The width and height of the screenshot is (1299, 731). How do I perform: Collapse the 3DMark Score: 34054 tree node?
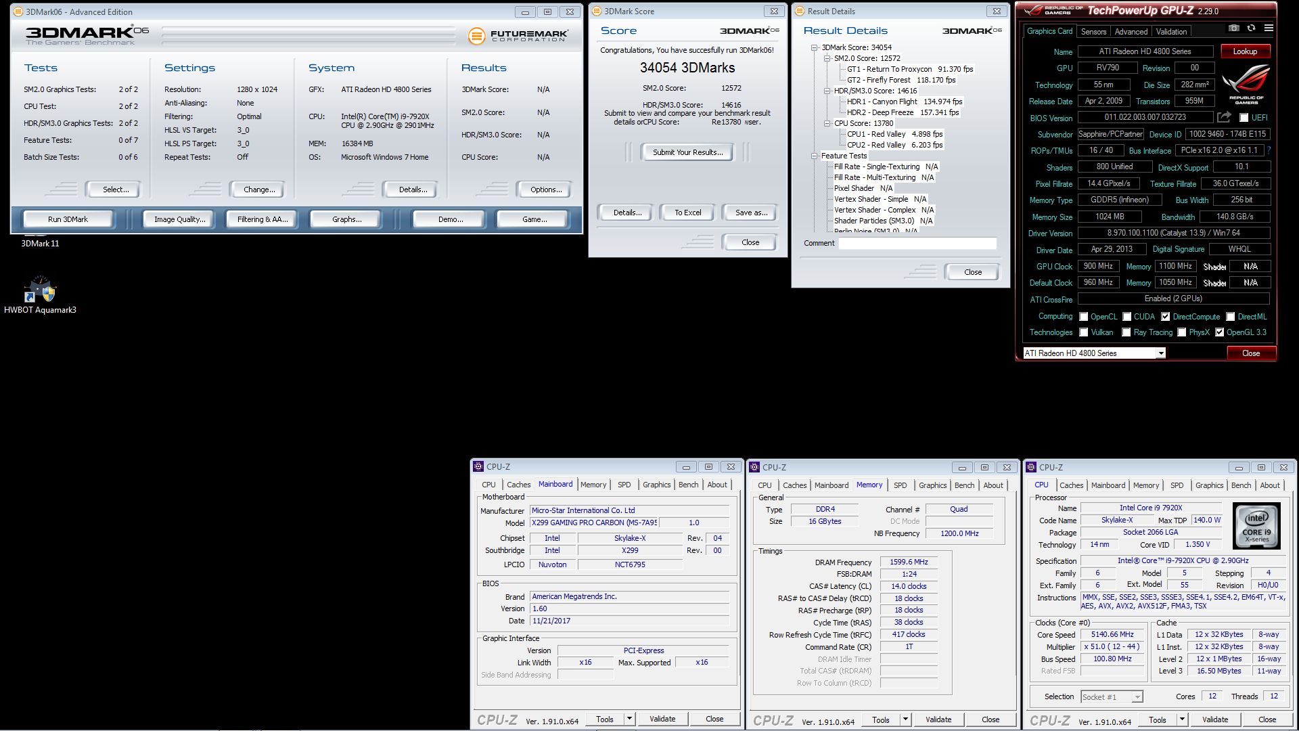point(815,47)
